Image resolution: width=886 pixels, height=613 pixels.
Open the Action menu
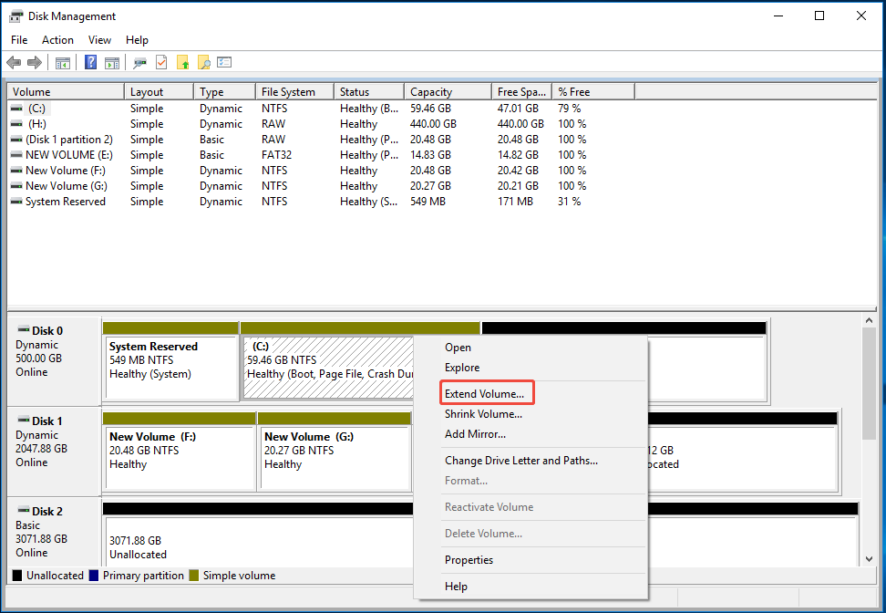(x=57, y=40)
